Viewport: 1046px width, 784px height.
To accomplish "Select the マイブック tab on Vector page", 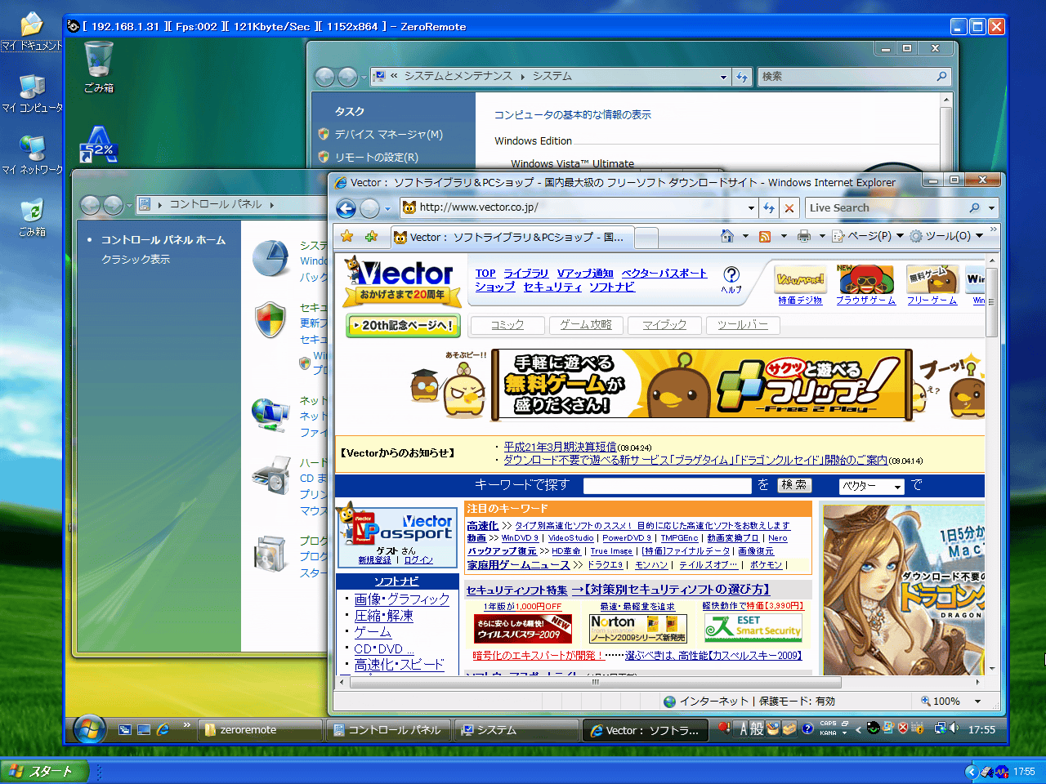I will coord(664,325).
